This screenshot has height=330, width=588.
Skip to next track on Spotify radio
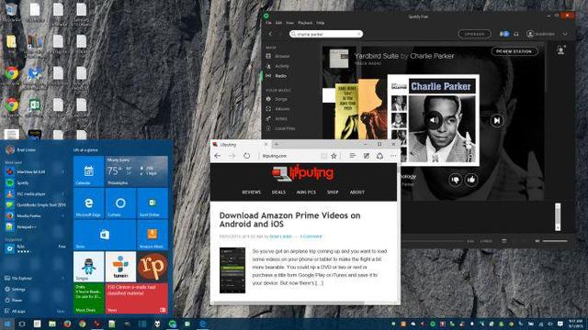coord(497,120)
